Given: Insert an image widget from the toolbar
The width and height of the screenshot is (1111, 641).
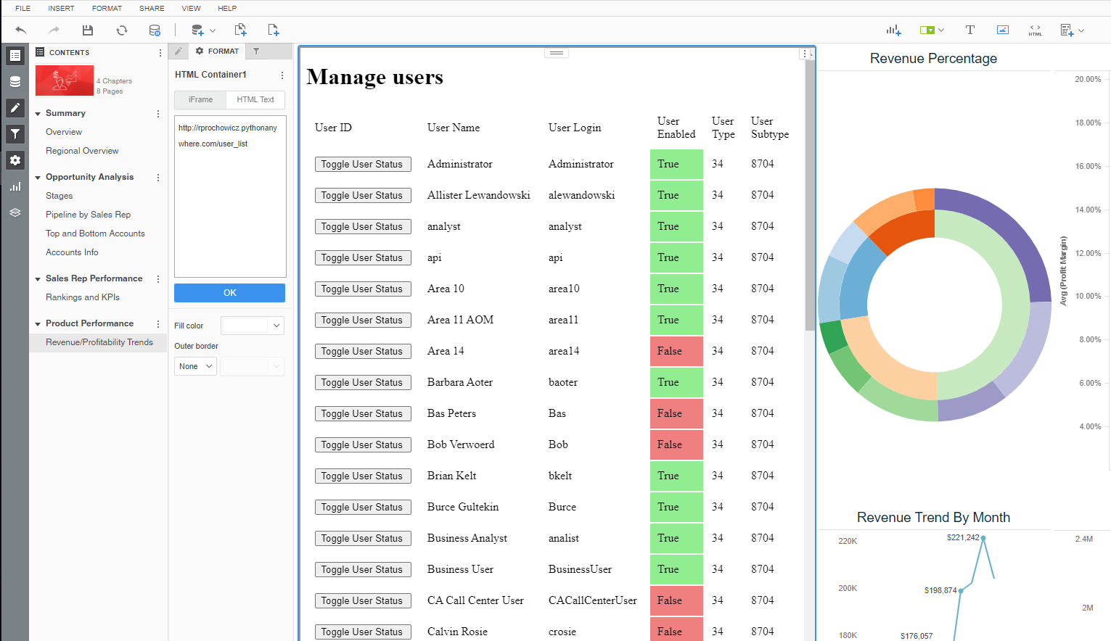Looking at the screenshot, I should [1002, 30].
